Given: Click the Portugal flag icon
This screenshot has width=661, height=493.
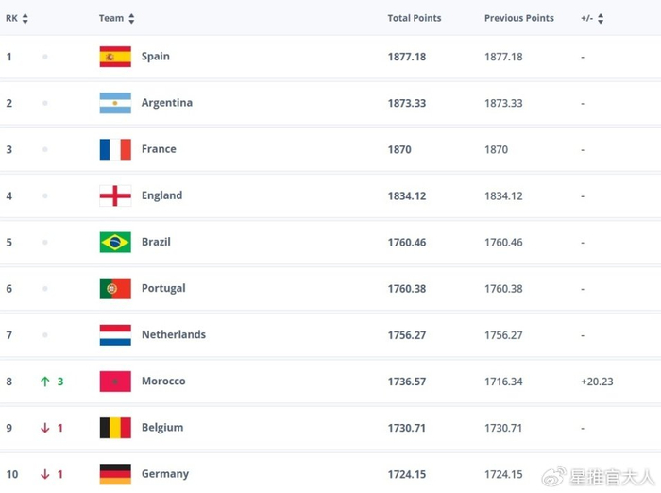Looking at the screenshot, I should coord(115,288).
